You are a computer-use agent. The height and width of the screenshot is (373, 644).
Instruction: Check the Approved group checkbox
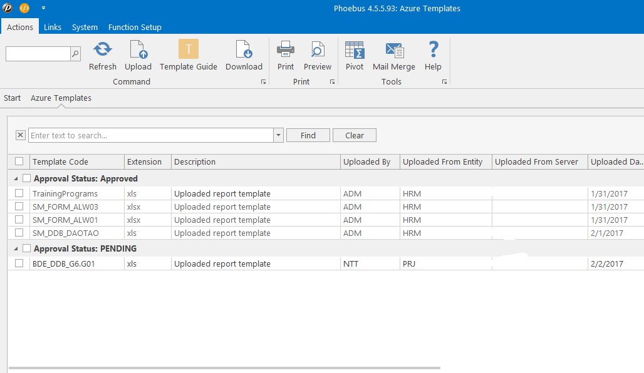coord(27,178)
